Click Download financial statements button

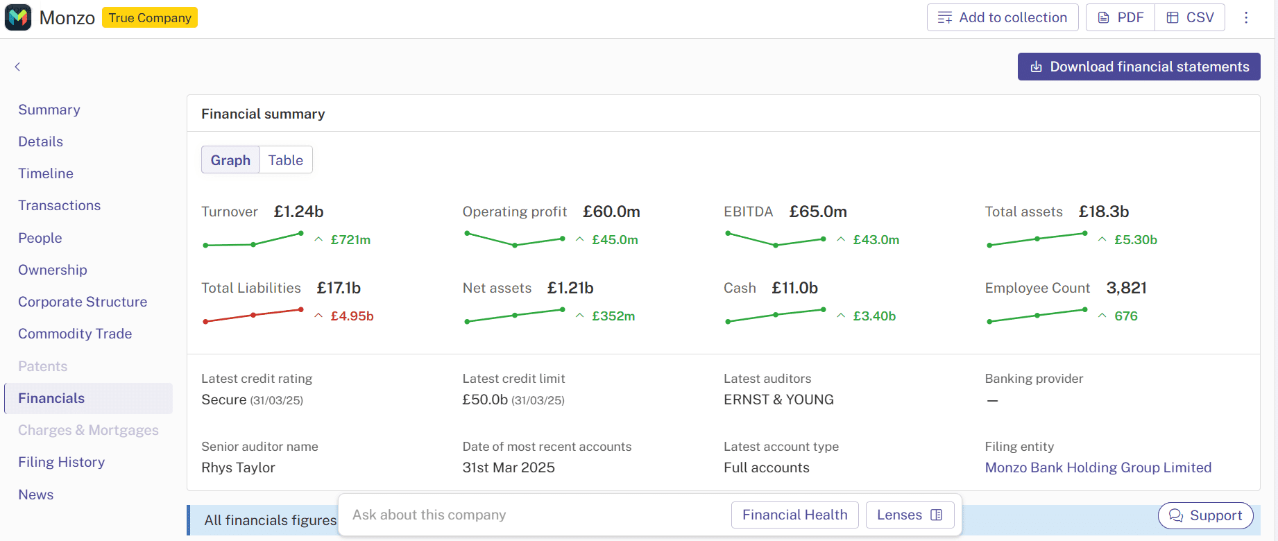(x=1139, y=67)
